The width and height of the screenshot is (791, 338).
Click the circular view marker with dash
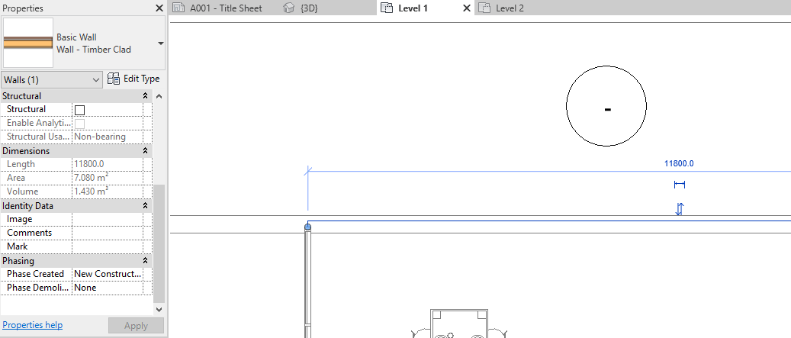(606, 106)
